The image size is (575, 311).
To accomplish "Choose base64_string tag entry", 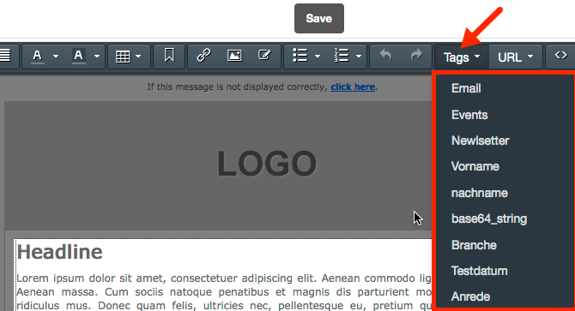I will click(x=489, y=218).
